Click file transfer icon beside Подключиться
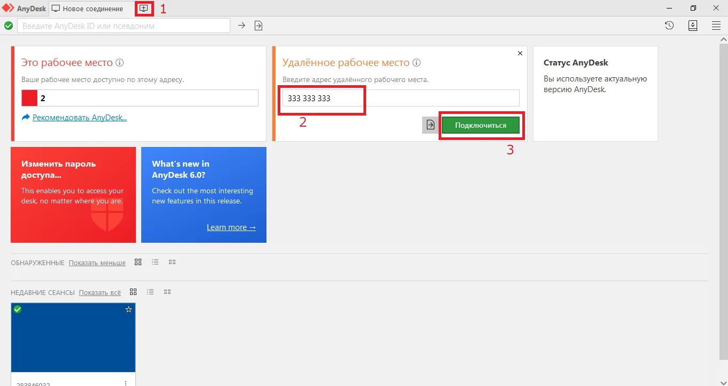The width and height of the screenshot is (728, 386). tap(431, 125)
